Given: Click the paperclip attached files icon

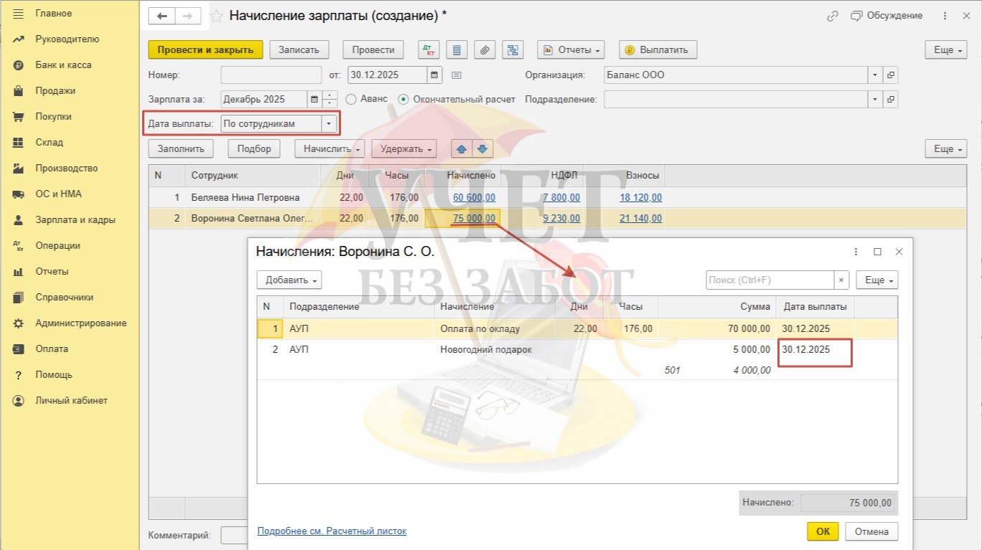Looking at the screenshot, I should (x=485, y=50).
